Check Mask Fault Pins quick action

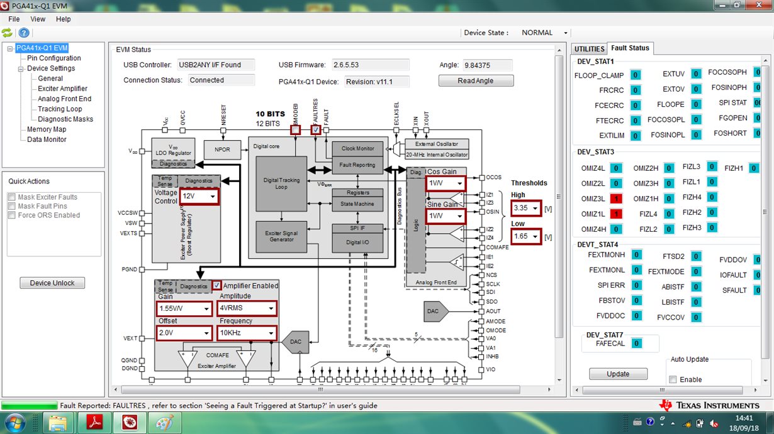[11, 206]
